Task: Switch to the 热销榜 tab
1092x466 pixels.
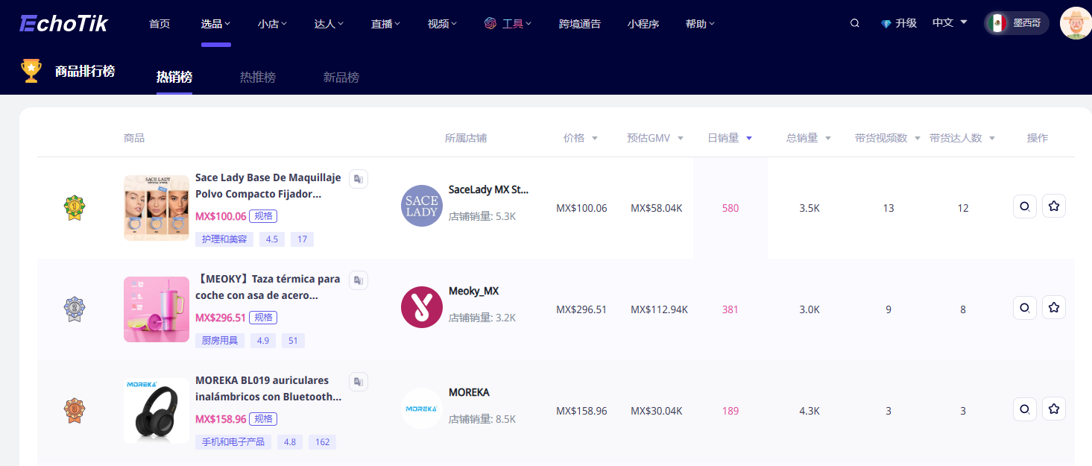Action: tap(174, 78)
